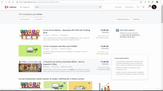The width and height of the screenshot is (163, 91).
Task: Click green laptop chart course thumbnail
Action: [30, 51]
